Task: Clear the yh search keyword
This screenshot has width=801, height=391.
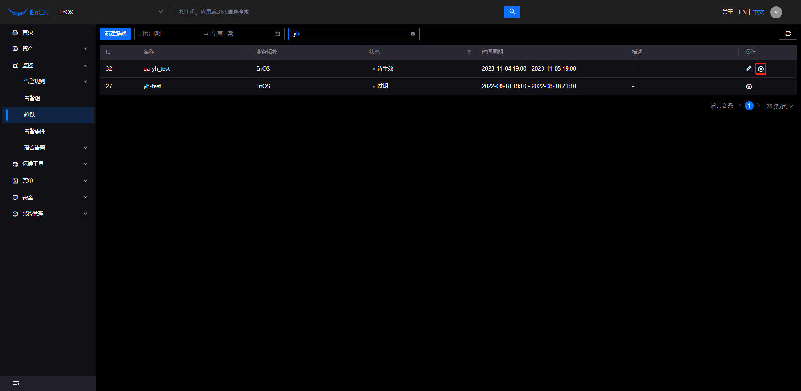Action: [x=413, y=34]
